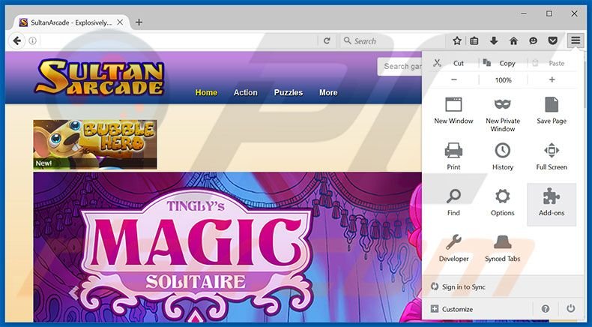This screenshot has width=592, height=327.
Task: Open the Action nav link
Action: pyautogui.click(x=245, y=92)
